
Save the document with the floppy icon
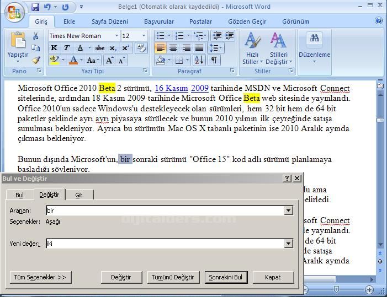coord(35,7)
